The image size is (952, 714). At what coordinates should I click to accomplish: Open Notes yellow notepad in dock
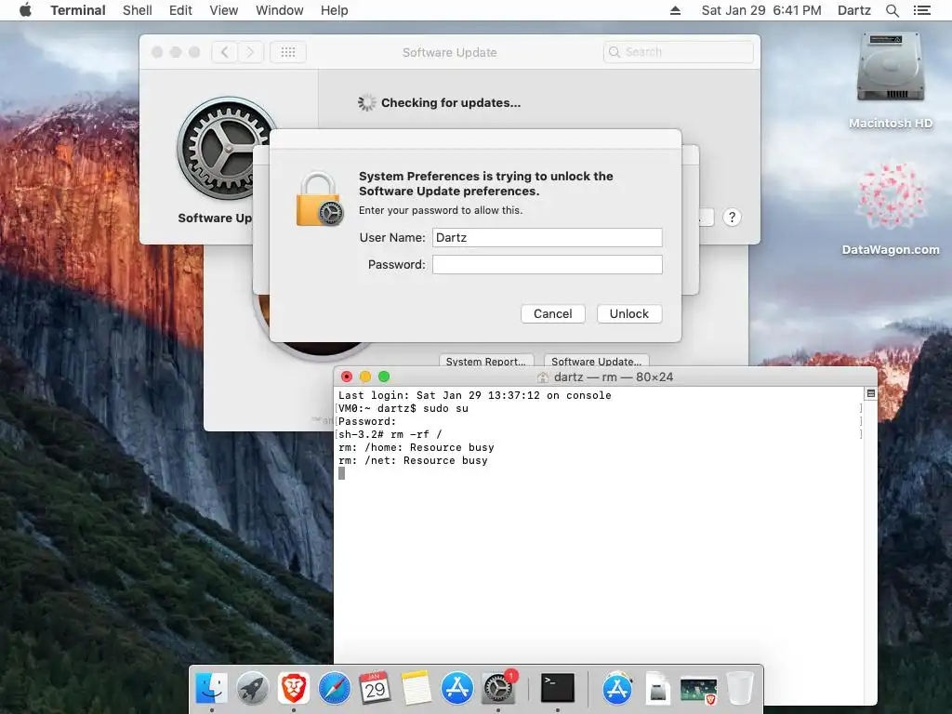(416, 688)
